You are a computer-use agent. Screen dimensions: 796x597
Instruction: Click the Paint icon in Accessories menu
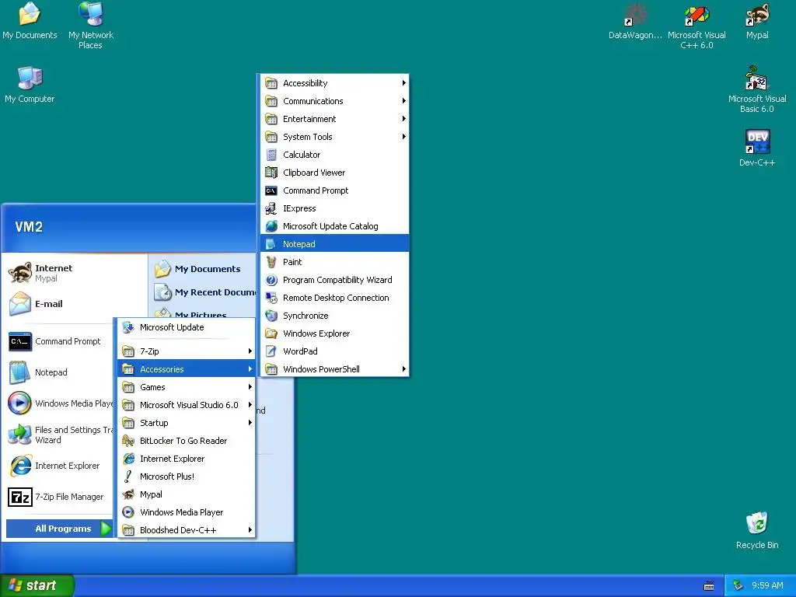(271, 262)
